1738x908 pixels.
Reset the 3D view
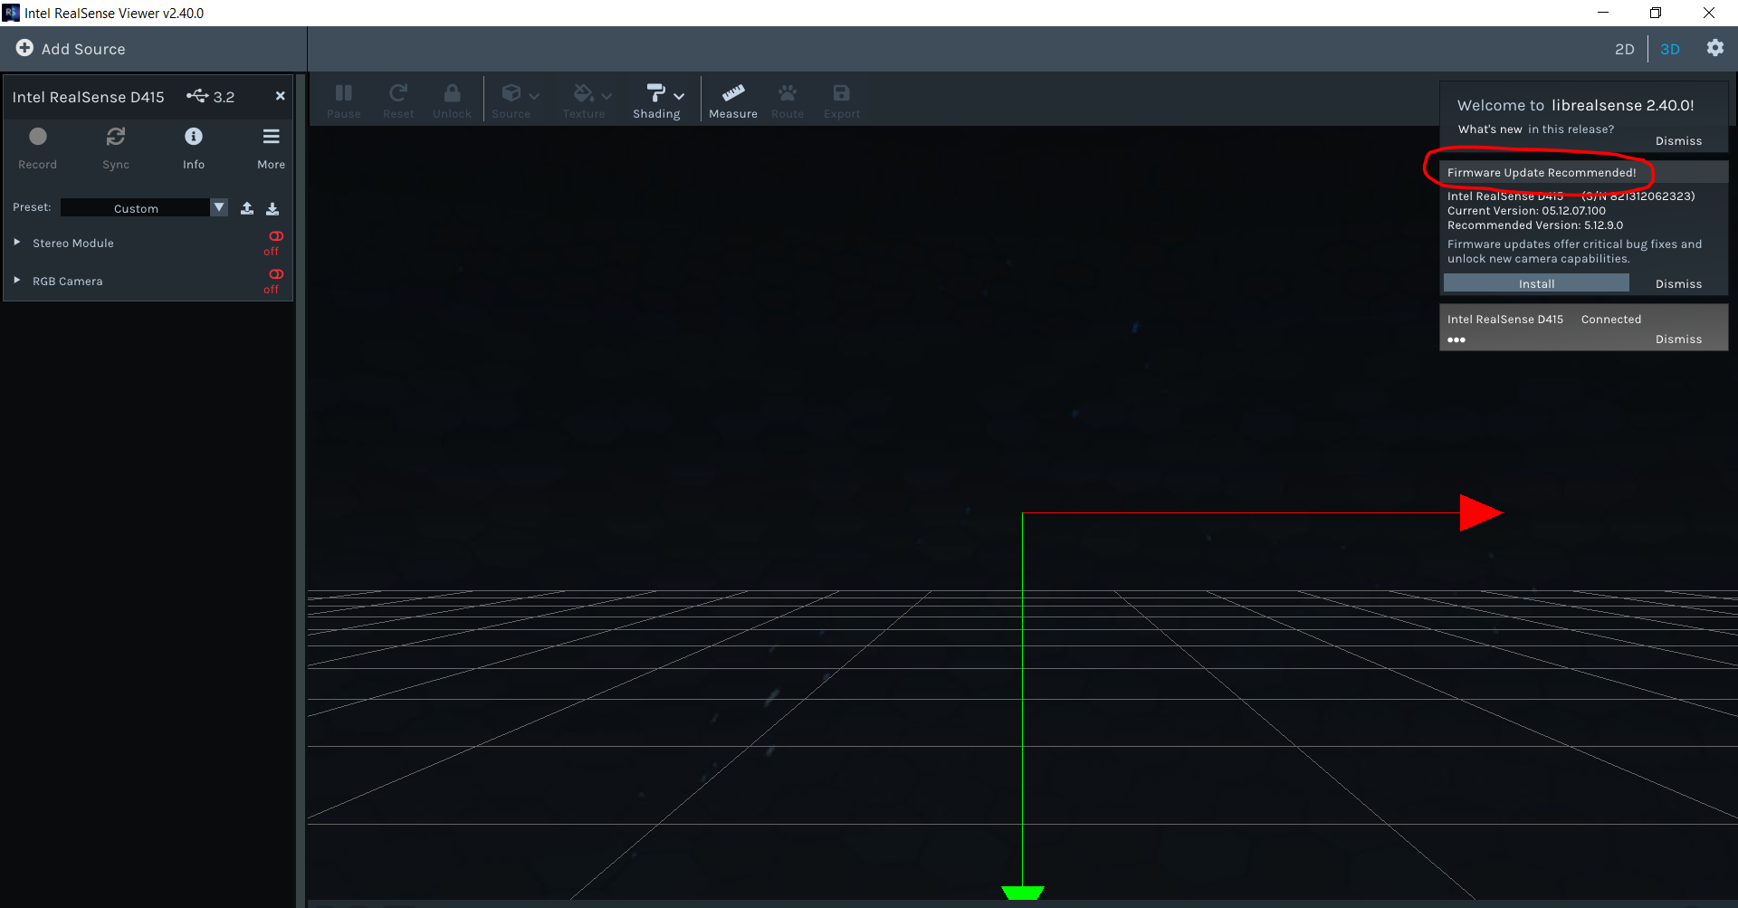tap(398, 100)
